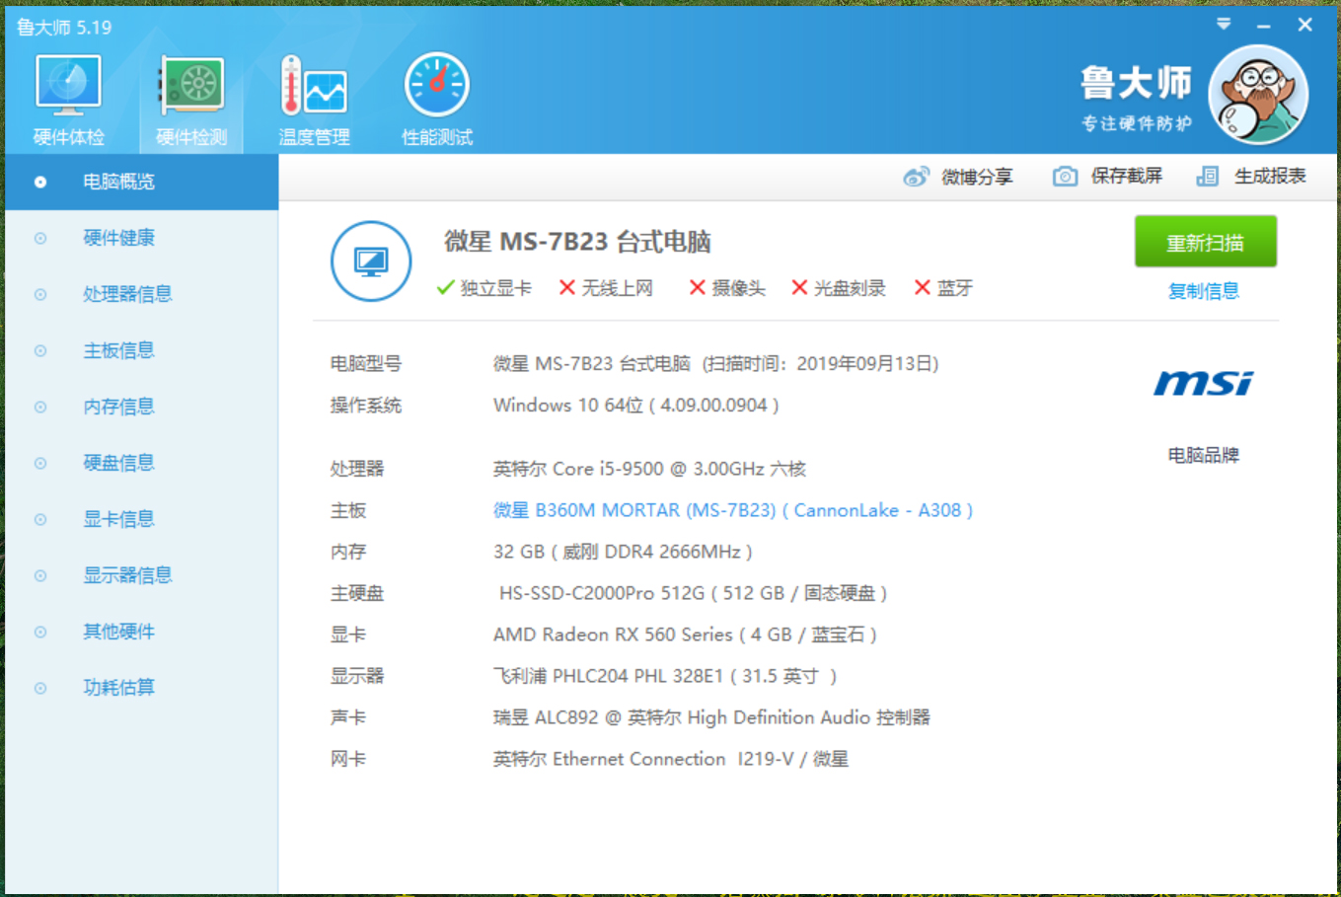
Task: Select the 电脑概览 radio indicator
Action: pos(39,182)
